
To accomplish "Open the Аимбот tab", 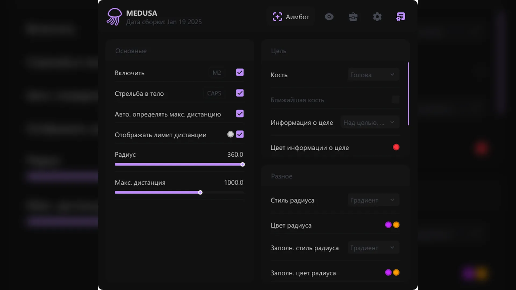I will coord(291,17).
